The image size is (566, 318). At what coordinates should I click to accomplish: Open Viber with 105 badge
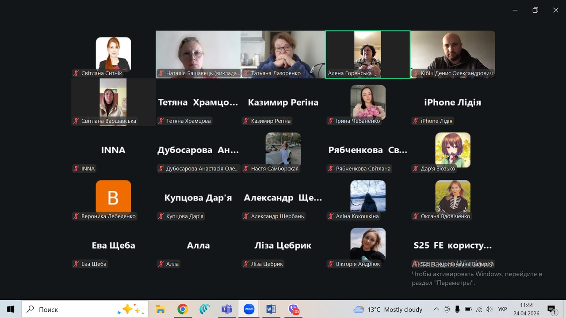coord(293,309)
